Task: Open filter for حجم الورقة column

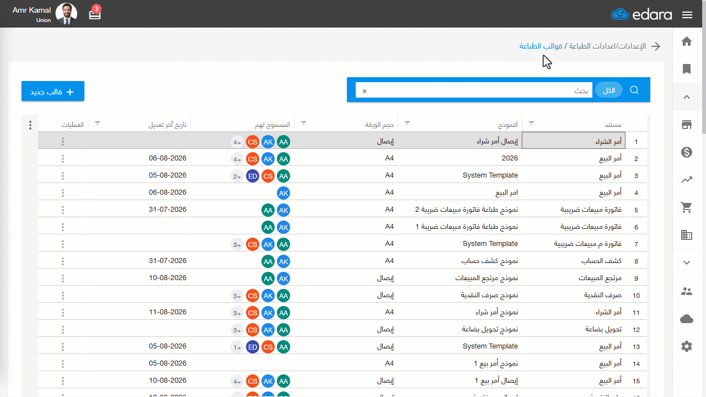Action: pyautogui.click(x=303, y=123)
